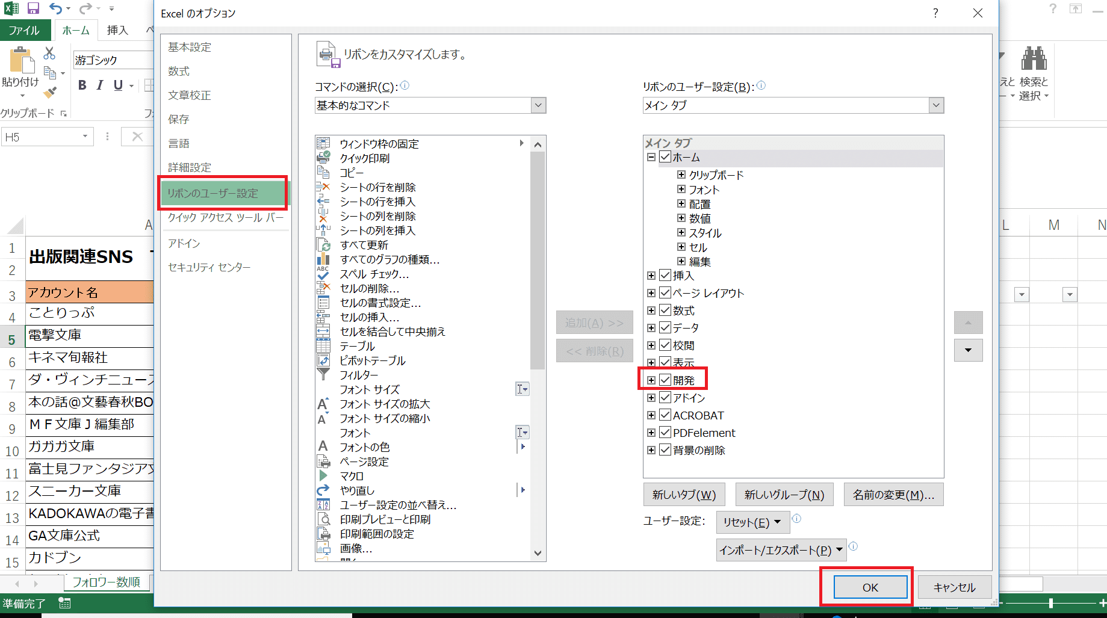Toggle the データ tab checkbox
Screen dimensions: 1107x618
point(665,328)
